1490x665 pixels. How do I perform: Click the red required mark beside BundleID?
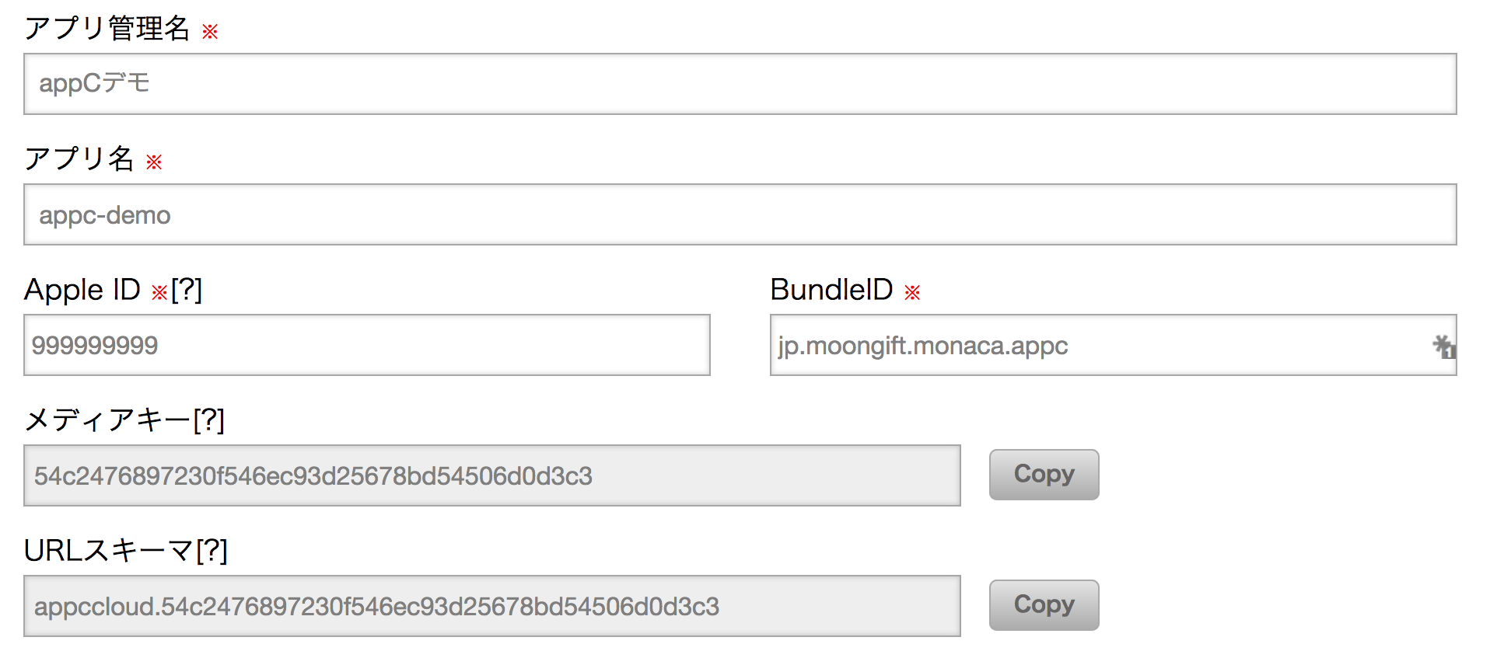[912, 293]
